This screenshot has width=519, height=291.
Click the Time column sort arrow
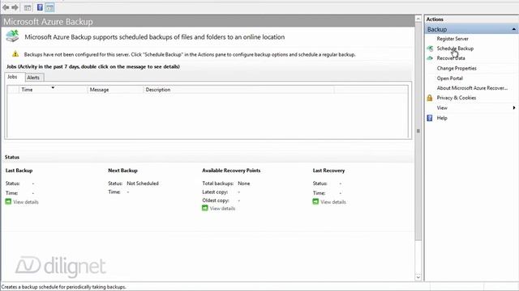click(x=53, y=88)
